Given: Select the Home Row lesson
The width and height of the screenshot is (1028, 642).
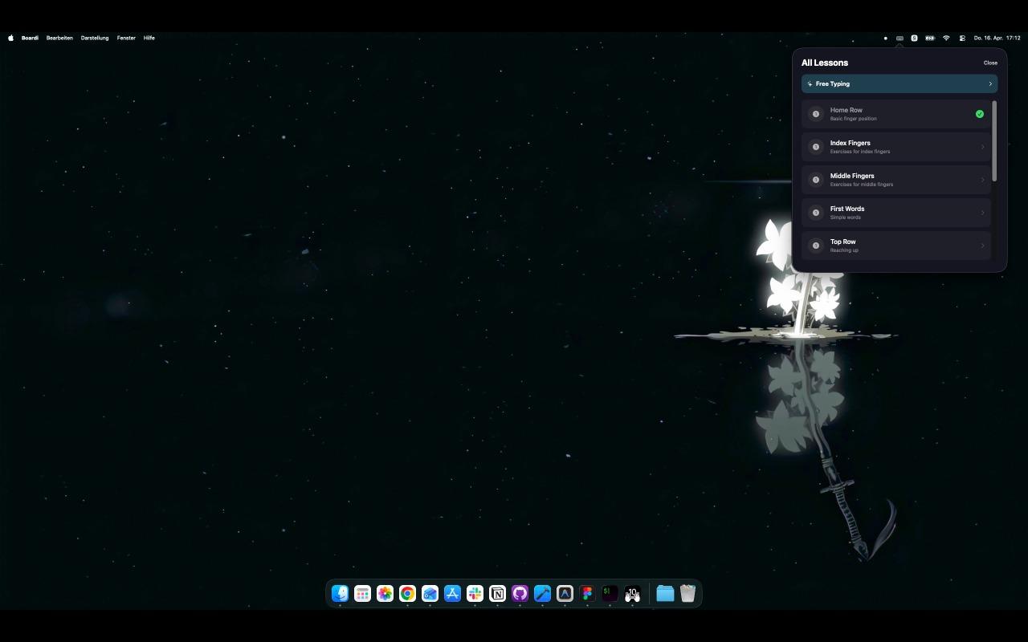Looking at the screenshot, I should 896,114.
